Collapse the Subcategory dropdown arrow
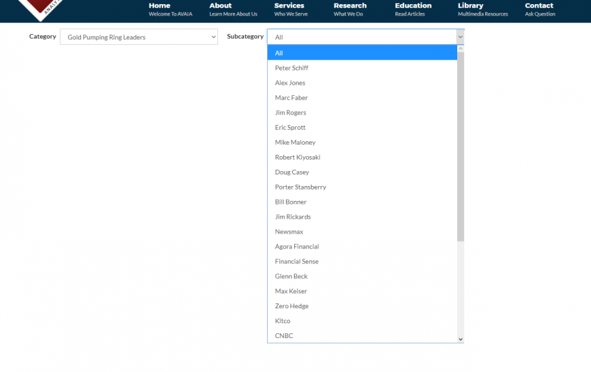Image resolution: width=591 pixels, height=372 pixels. [x=459, y=37]
